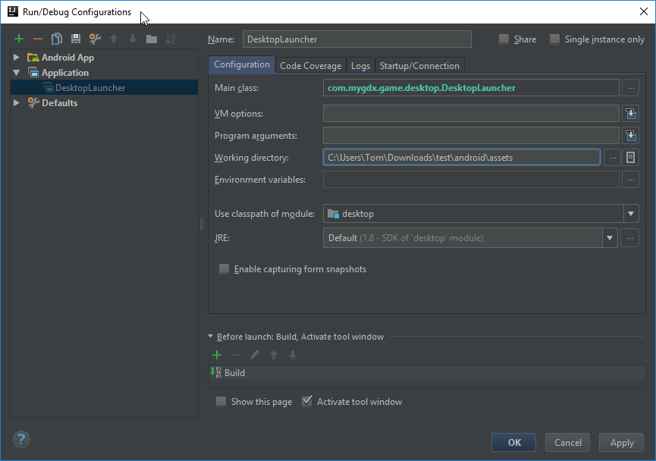Viewport: 656px width, 461px height.
Task: Open the help question mark icon
Action: pos(21,440)
